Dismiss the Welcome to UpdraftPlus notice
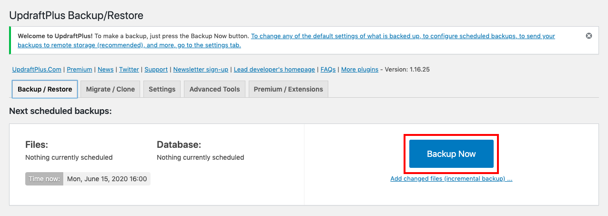The width and height of the screenshot is (608, 216). tap(588, 36)
